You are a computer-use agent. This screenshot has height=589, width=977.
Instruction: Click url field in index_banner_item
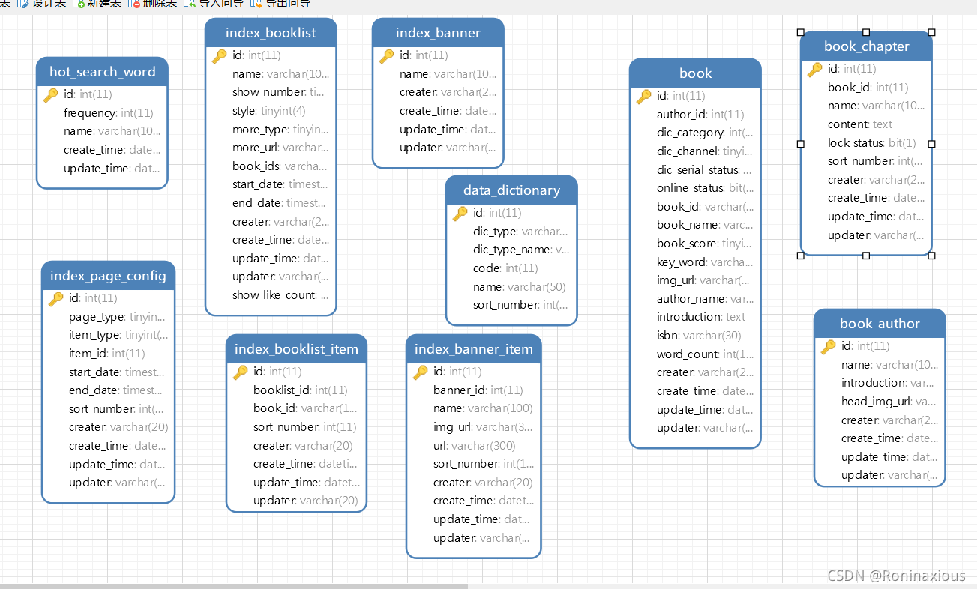click(473, 446)
